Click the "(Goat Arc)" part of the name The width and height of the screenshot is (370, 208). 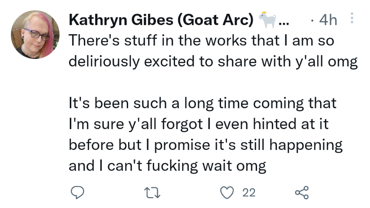[x=215, y=20]
